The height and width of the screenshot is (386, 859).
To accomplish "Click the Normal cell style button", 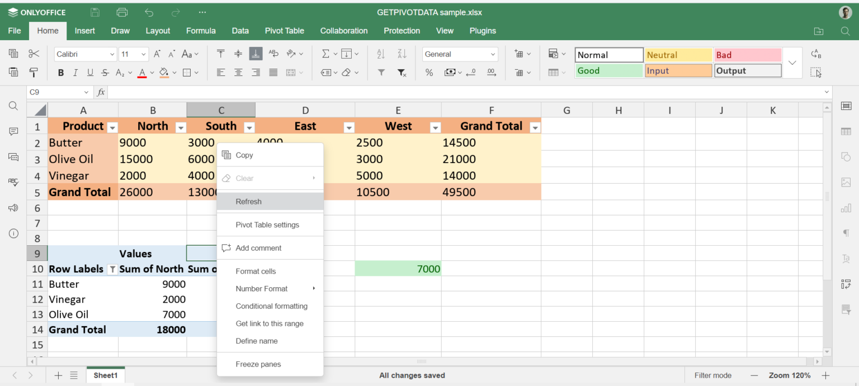I will [x=608, y=54].
